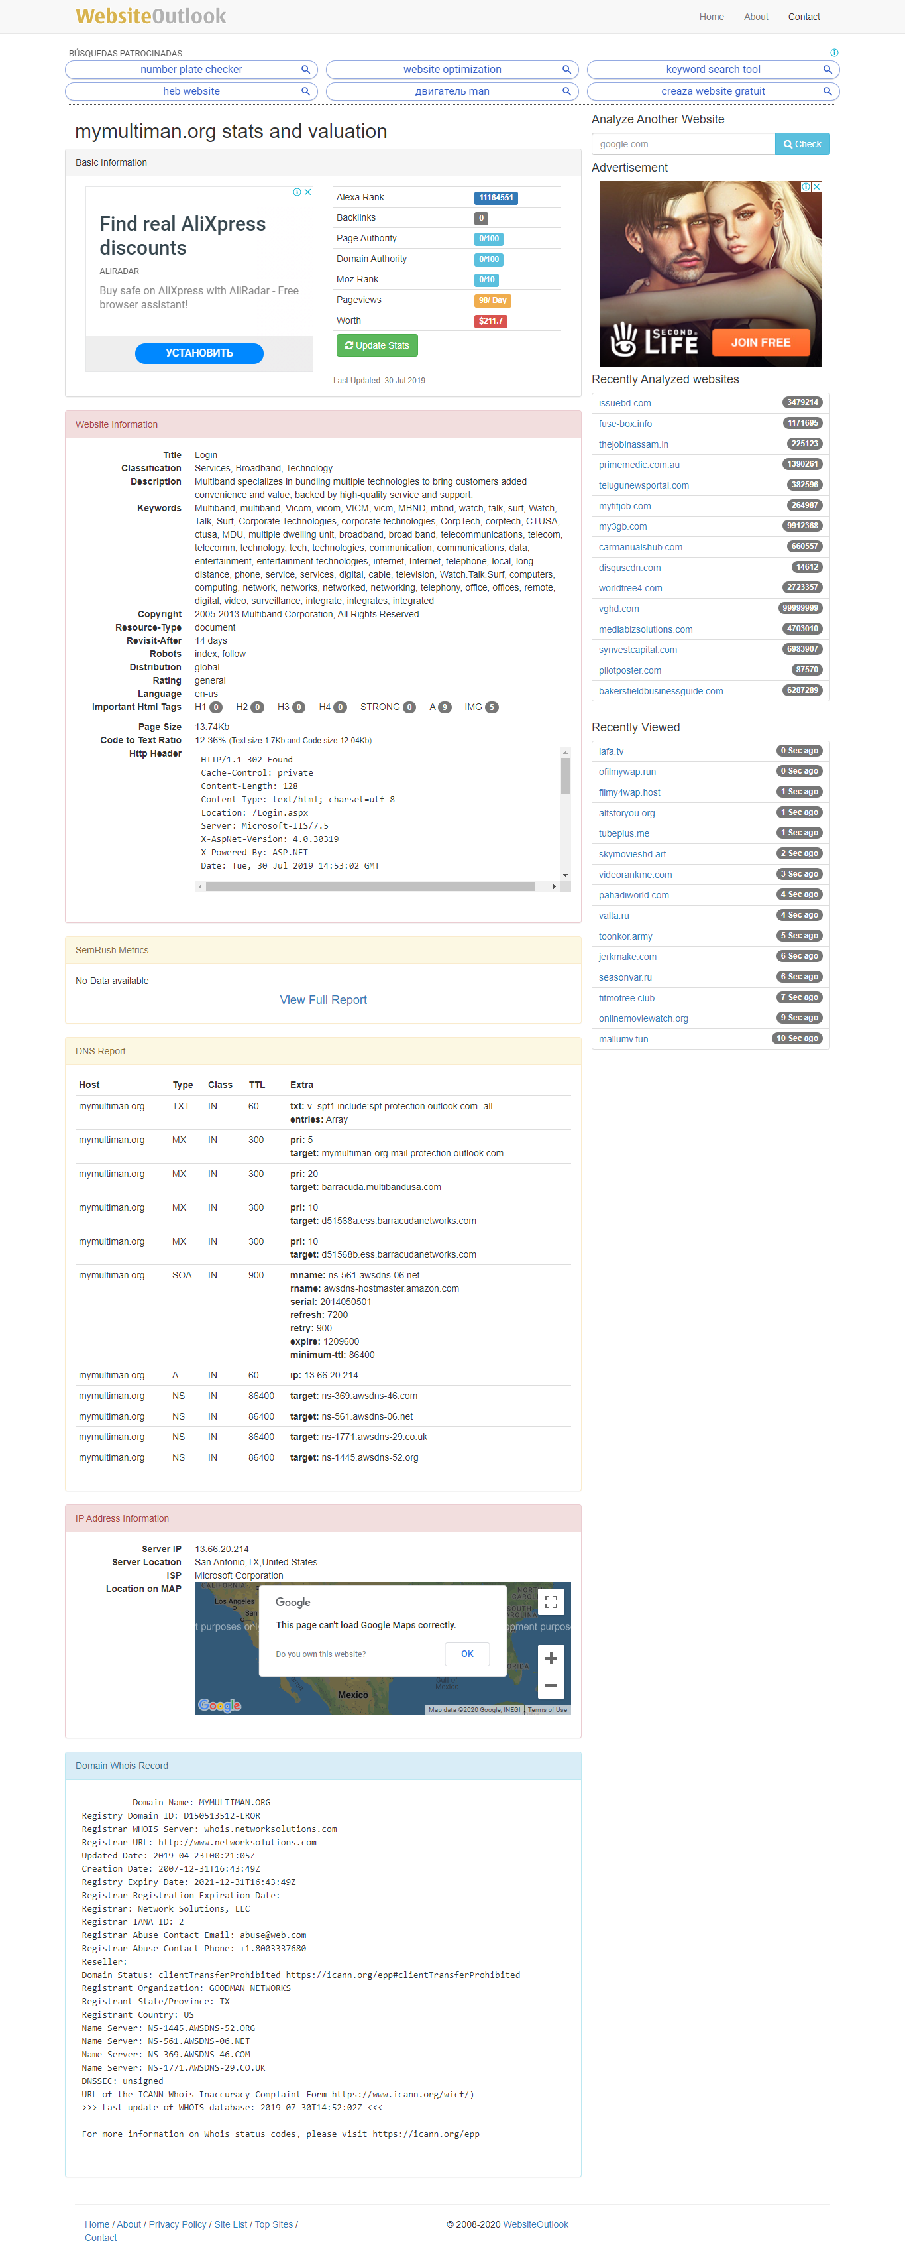Open primemedic.com.au link
Screen dimensions: 905x2251
(639, 465)
